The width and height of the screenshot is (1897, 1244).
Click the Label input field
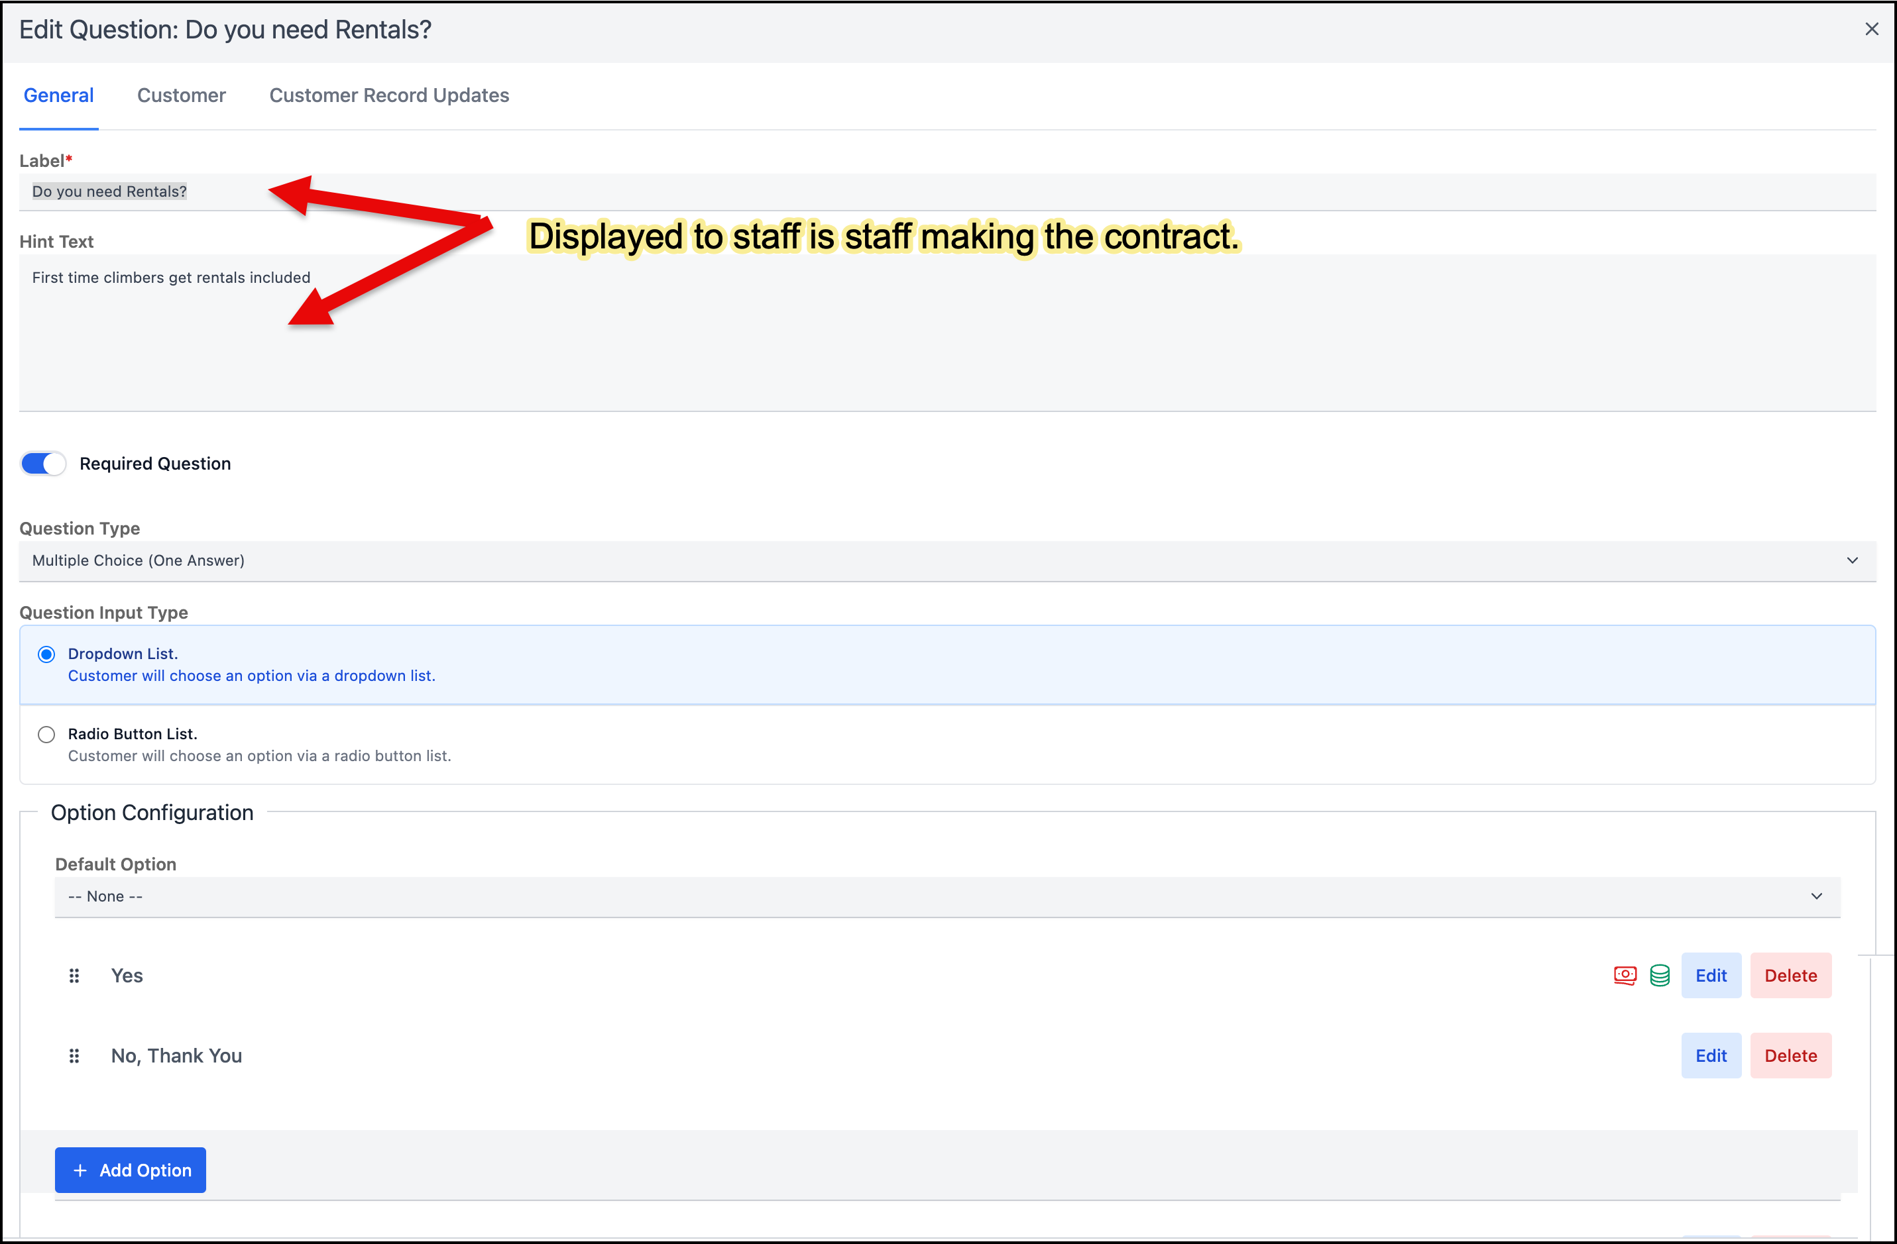[x=948, y=192]
